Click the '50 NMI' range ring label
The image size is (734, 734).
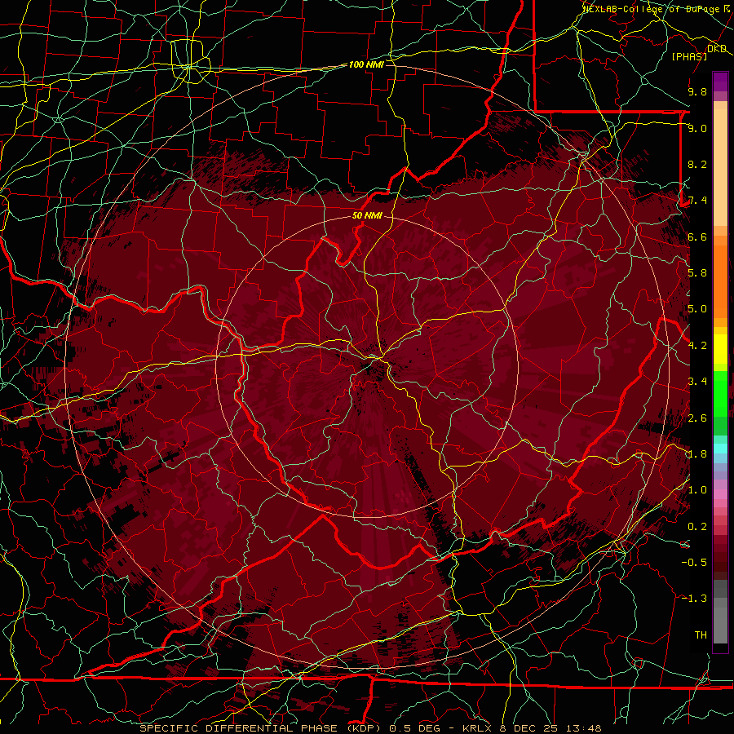[367, 215]
